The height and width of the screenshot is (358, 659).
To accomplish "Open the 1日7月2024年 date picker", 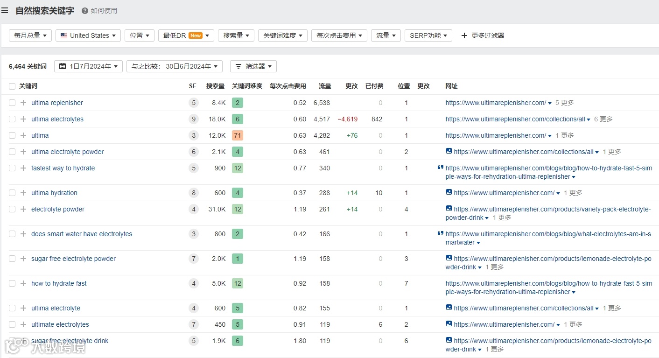I will [x=89, y=66].
